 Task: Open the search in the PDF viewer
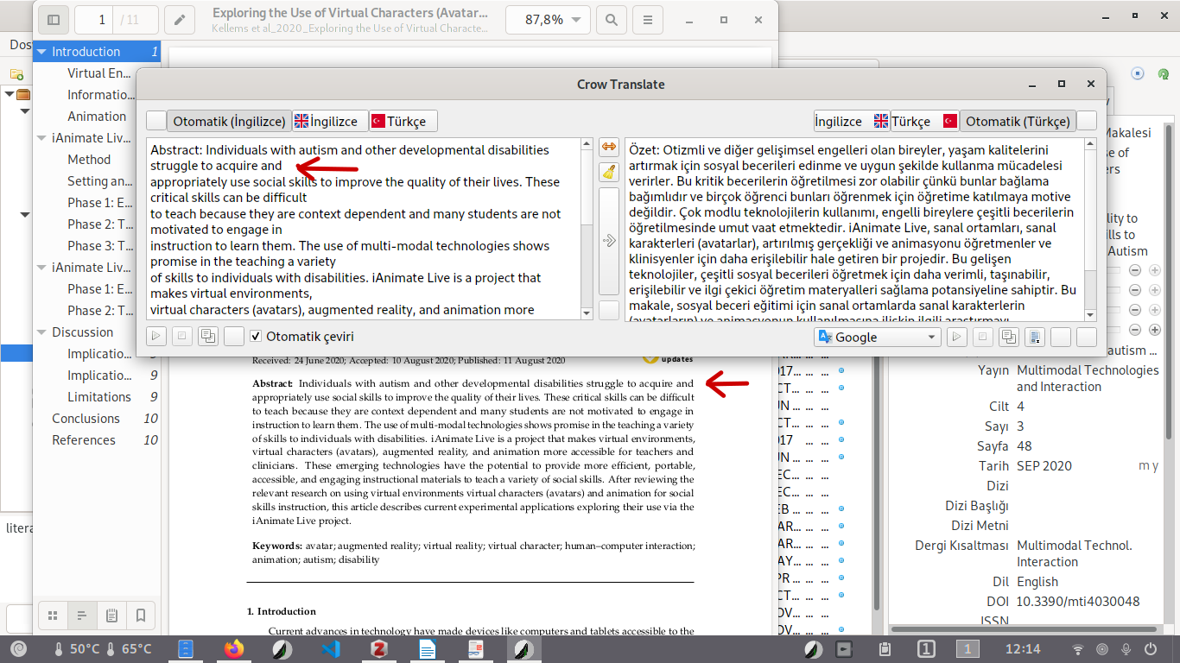[x=612, y=20]
